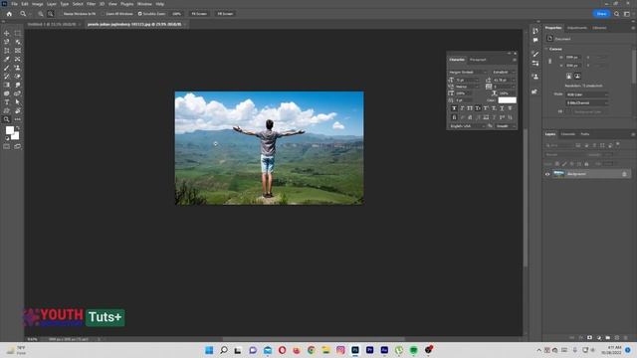The width and height of the screenshot is (637, 358).
Task: Open Opera browser from the taskbar
Action: coord(282,350)
